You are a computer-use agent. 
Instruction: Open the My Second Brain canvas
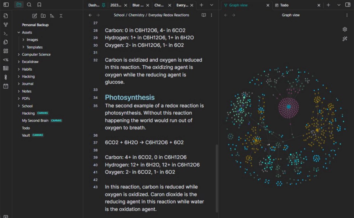point(35,121)
